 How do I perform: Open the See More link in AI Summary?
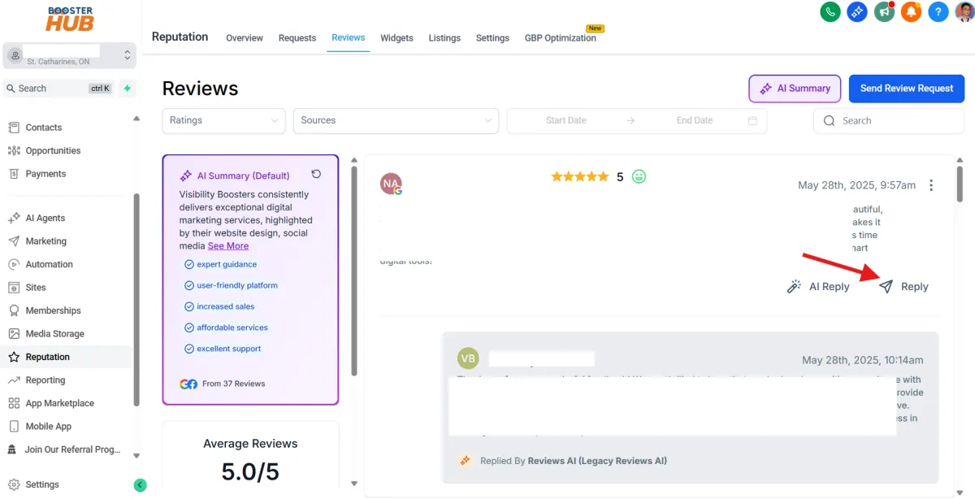[x=227, y=245]
